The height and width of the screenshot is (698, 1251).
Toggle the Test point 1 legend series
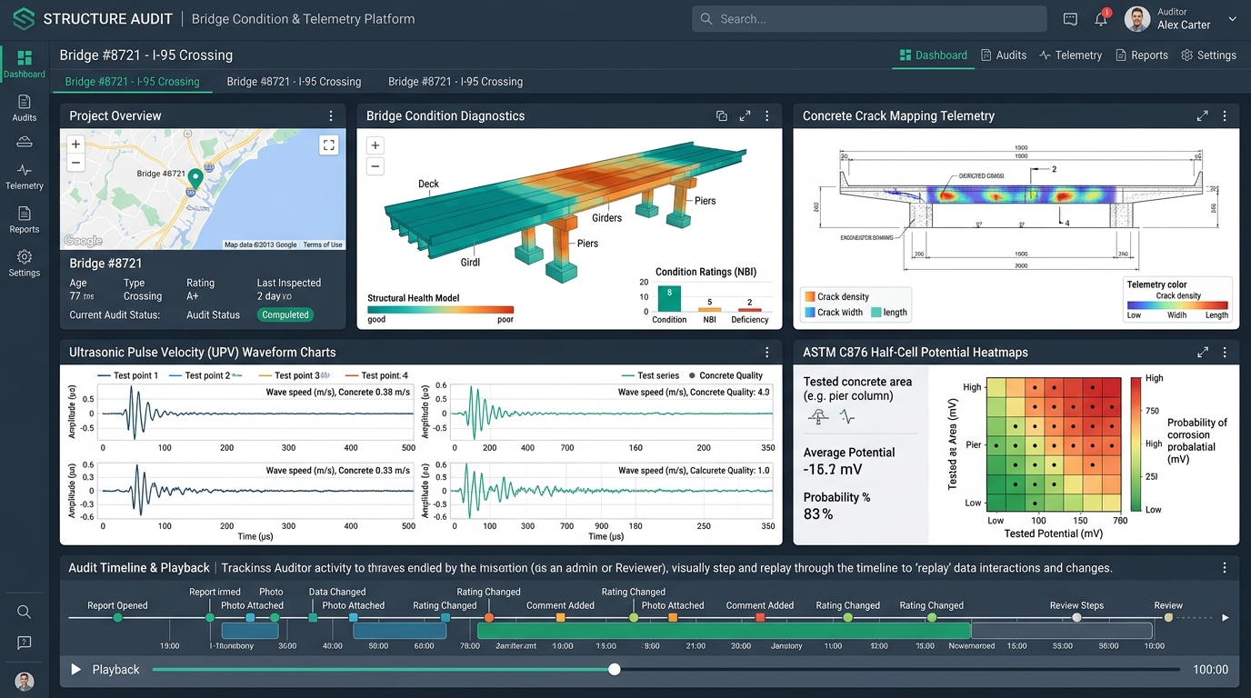(126, 375)
